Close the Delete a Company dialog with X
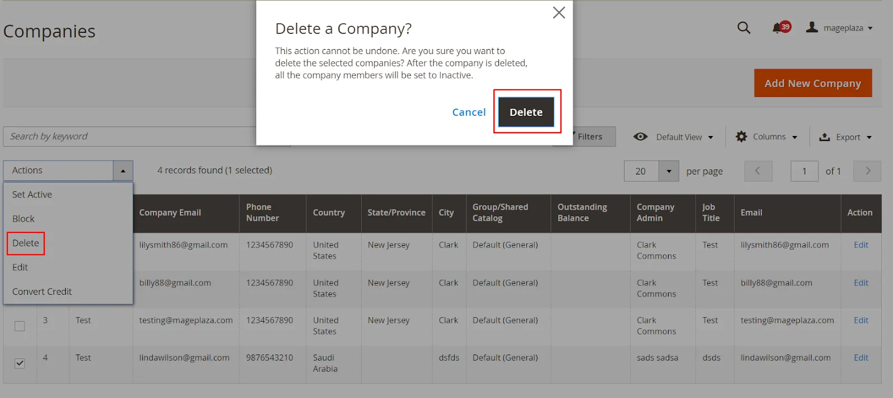The image size is (893, 398). 559,13
